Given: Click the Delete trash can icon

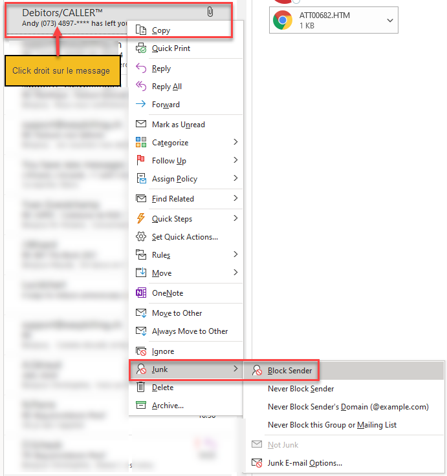Looking at the screenshot, I should point(141,388).
